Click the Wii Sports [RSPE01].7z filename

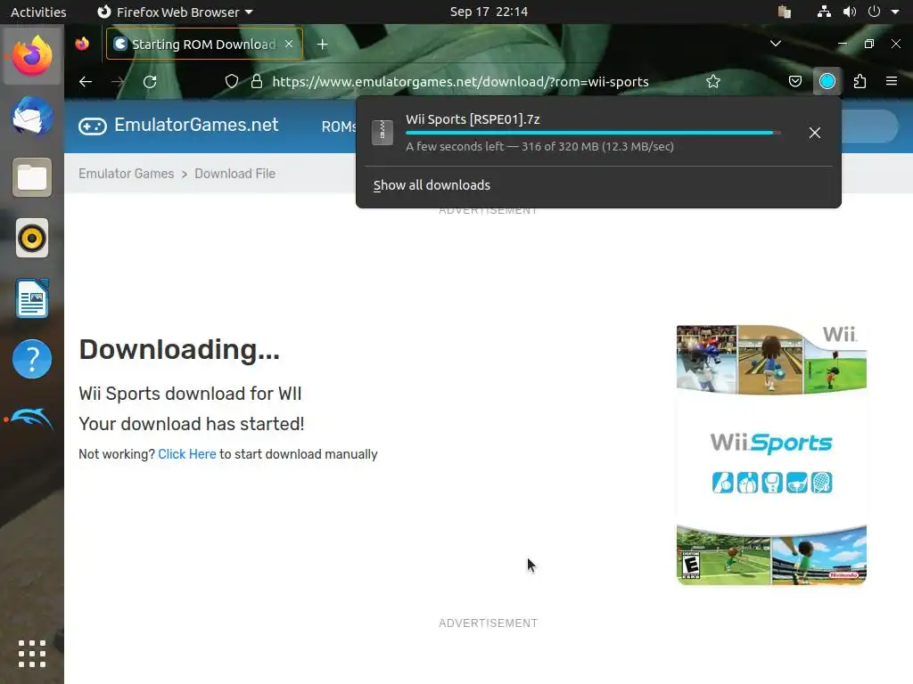pyautogui.click(x=473, y=119)
